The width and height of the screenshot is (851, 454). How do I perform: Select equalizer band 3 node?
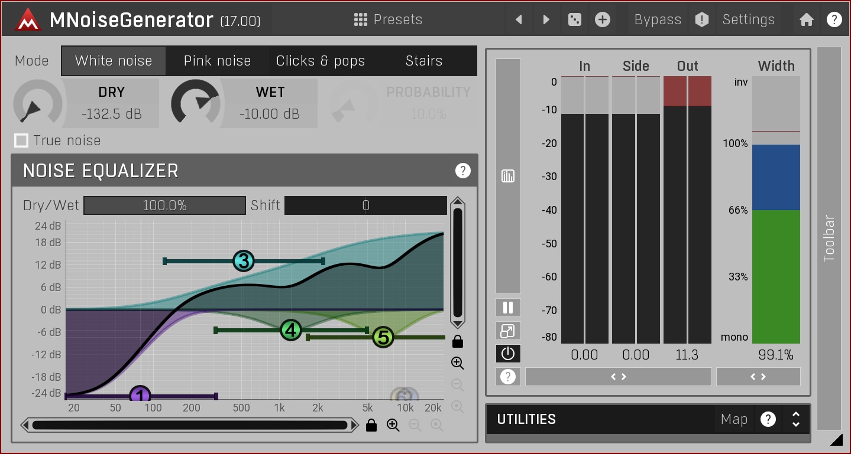click(244, 260)
